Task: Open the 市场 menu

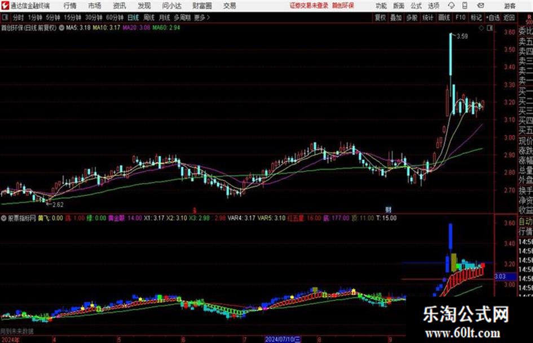Action: 95,6
